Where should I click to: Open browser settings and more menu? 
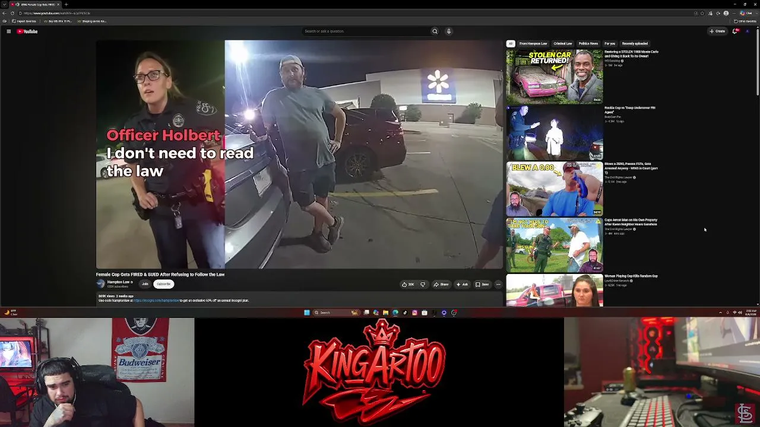click(x=733, y=13)
